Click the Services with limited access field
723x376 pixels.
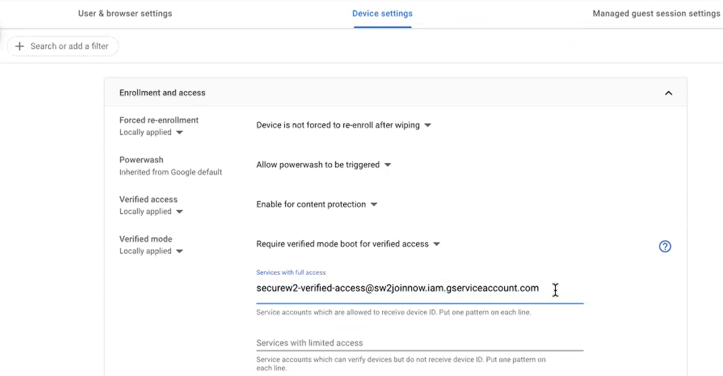[x=419, y=343]
